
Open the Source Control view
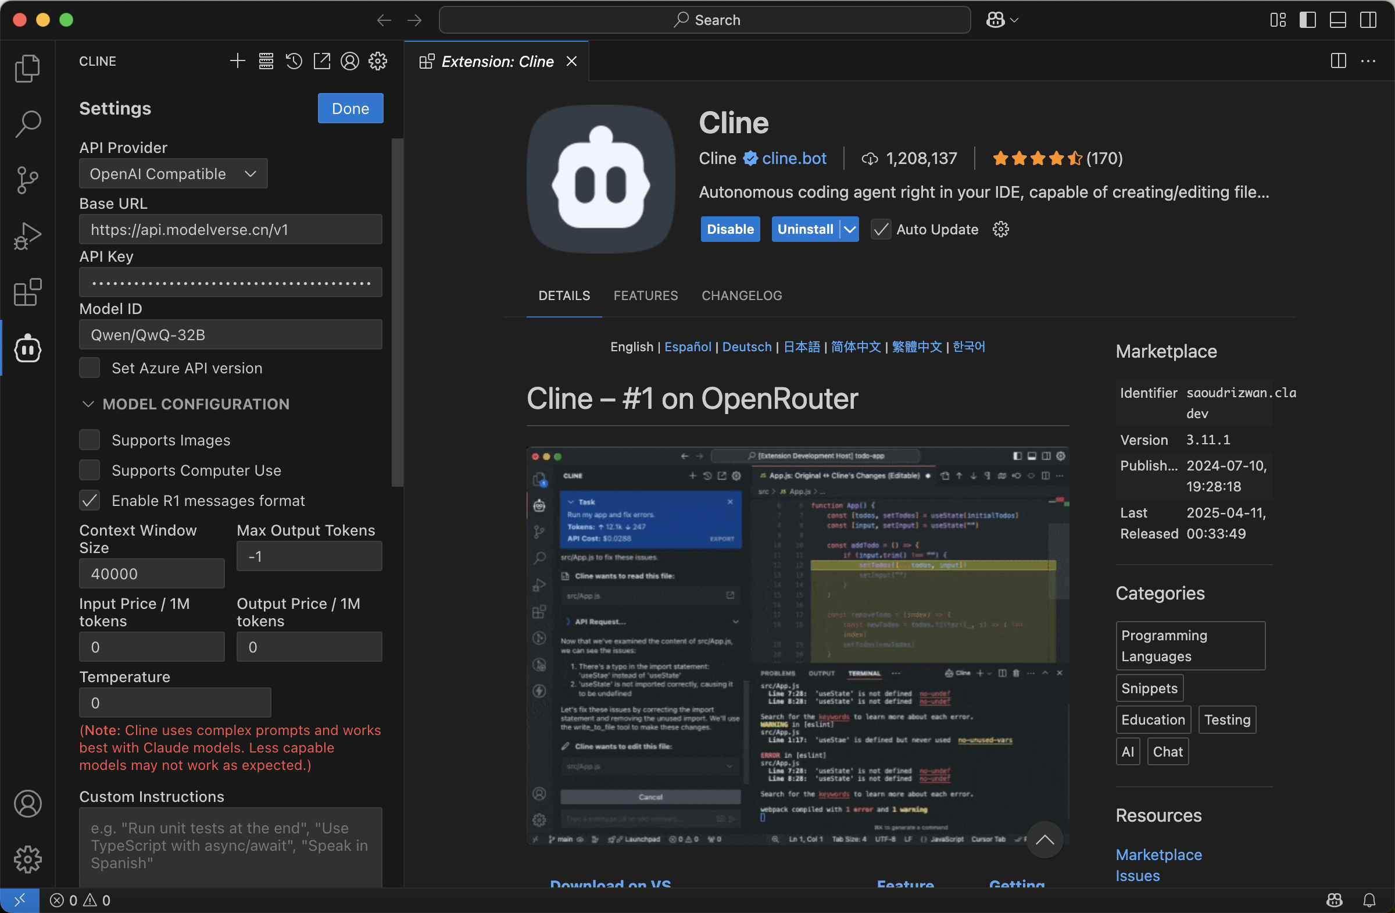27,180
